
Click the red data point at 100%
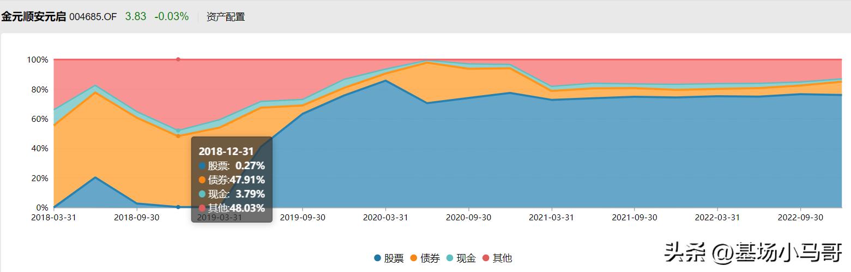coord(178,59)
